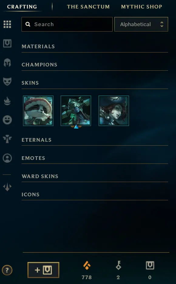The image size is (176, 284).
Task: Filter loot by summoner icons silhouette
Action: [x=7, y=158]
